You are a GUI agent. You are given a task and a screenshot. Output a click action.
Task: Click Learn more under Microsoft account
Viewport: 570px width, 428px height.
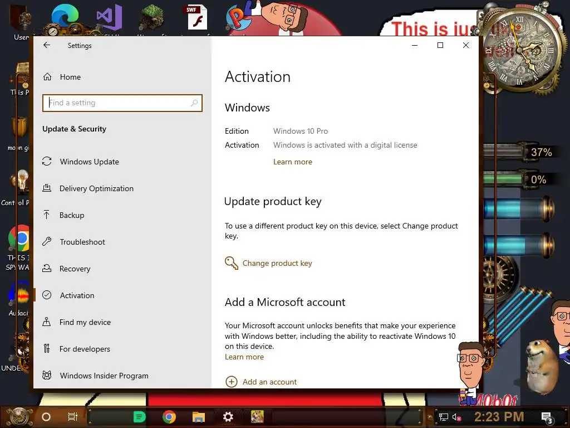pos(244,357)
